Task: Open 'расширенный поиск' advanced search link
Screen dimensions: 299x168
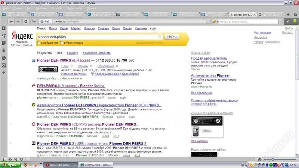Action: 149,43
